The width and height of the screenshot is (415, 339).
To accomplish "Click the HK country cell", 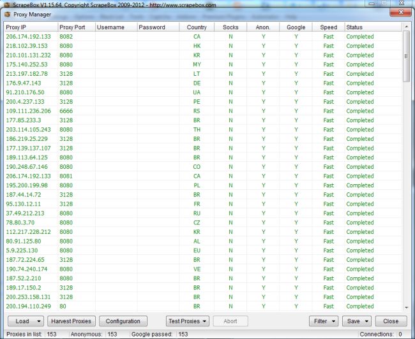I will pyautogui.click(x=197, y=46).
